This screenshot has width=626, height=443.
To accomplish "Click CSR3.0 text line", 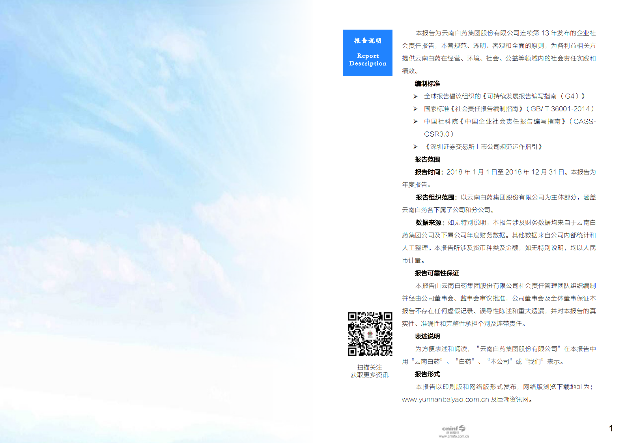I will pos(439,134).
